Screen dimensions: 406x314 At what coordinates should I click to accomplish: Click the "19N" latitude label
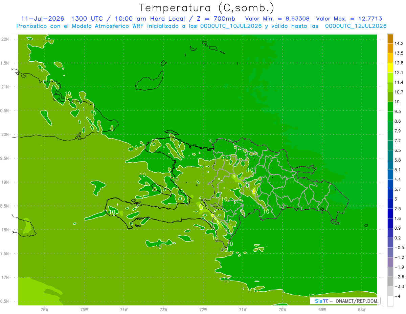5,182
